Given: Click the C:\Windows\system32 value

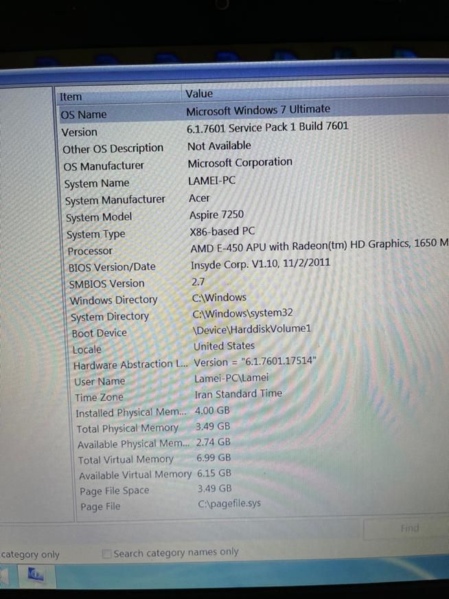Looking at the screenshot, I should [242, 313].
